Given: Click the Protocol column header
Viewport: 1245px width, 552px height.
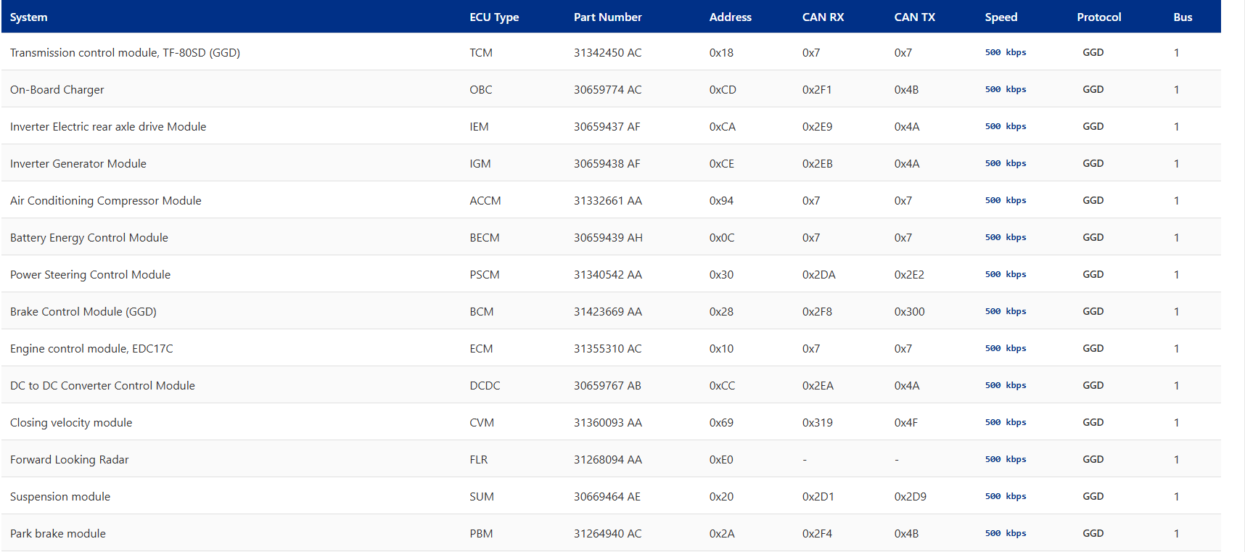Looking at the screenshot, I should point(1098,17).
